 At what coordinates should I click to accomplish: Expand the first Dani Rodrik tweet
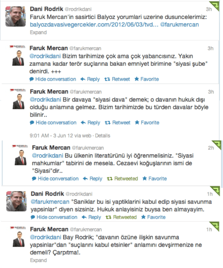38,33
